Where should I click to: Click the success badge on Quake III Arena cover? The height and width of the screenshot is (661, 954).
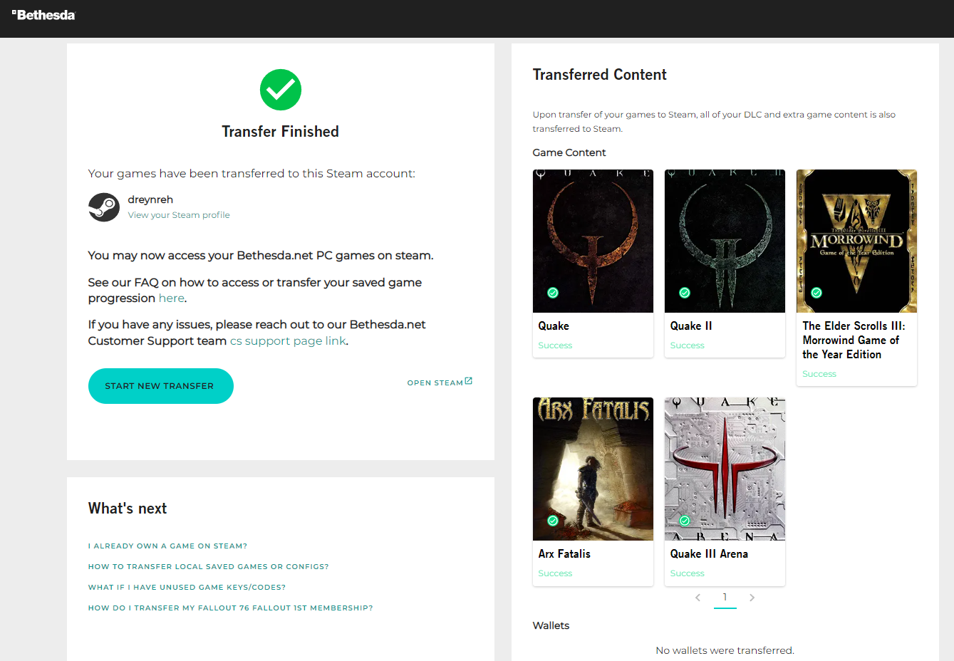pyautogui.click(x=685, y=521)
